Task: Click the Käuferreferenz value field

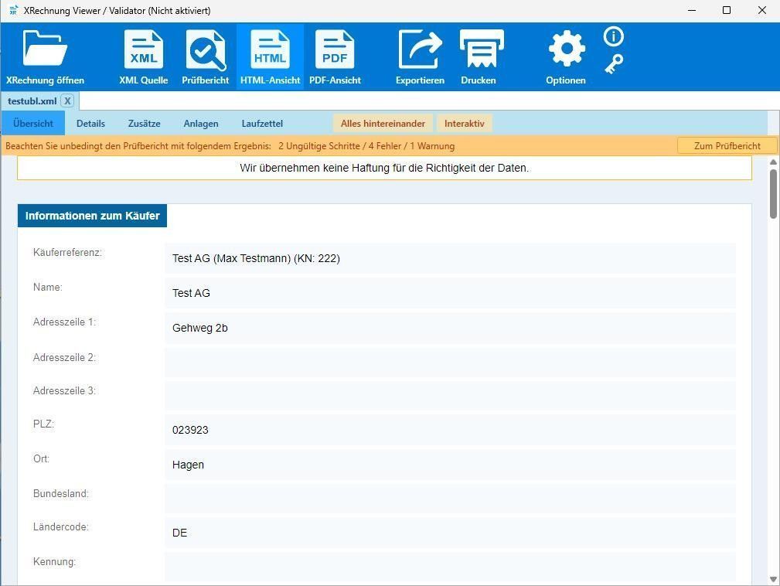Action: [449, 258]
